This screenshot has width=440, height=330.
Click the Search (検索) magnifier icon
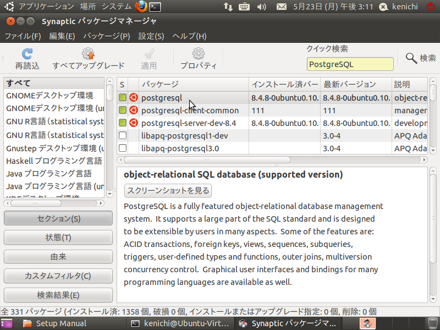[411, 58]
